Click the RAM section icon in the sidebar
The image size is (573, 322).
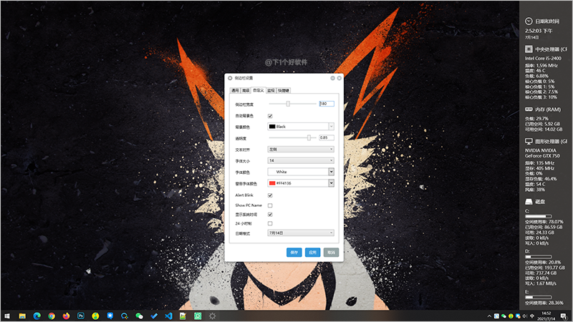529,109
